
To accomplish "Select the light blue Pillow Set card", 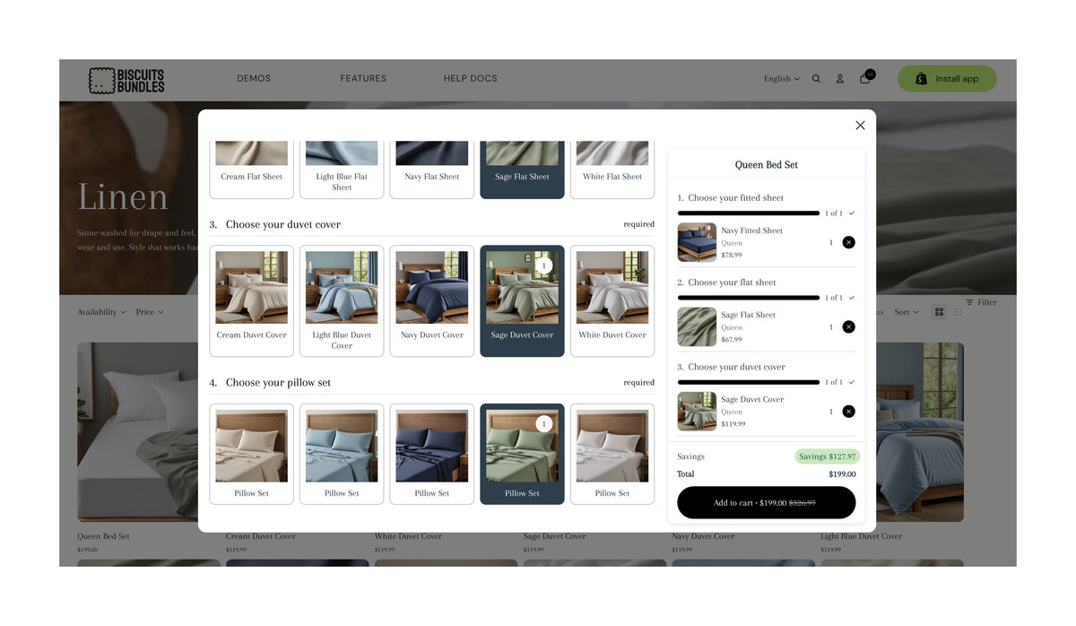I will (342, 454).
